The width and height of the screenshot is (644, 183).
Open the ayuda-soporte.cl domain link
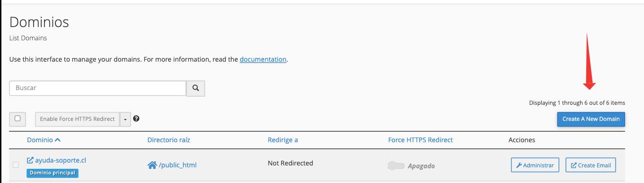pyautogui.click(x=61, y=160)
